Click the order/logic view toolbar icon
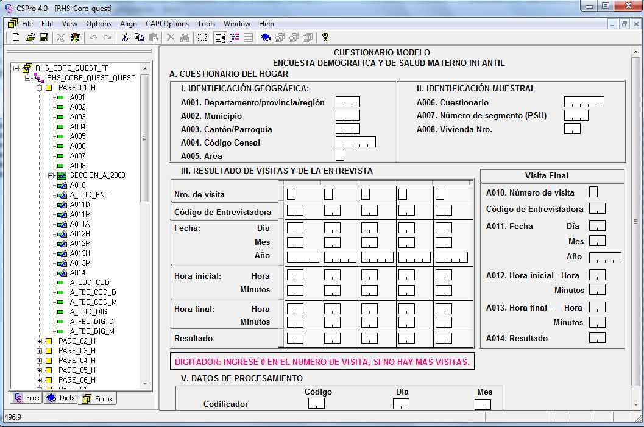This screenshot has height=427, width=644. [234, 37]
